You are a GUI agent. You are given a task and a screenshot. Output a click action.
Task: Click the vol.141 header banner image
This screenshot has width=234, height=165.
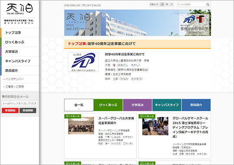point(137,23)
